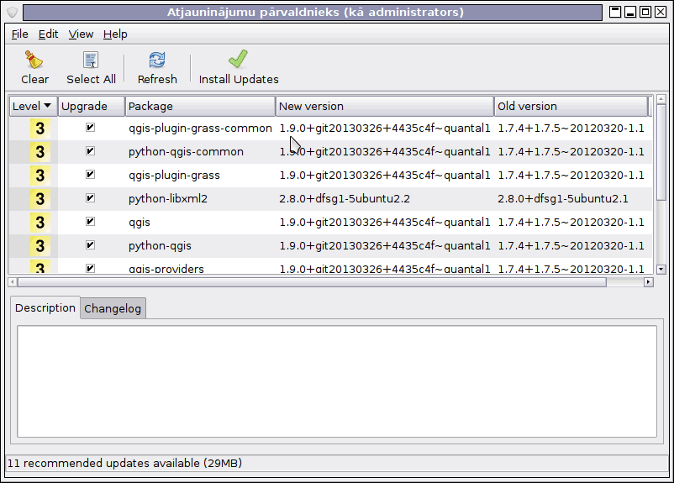Image resolution: width=674 pixels, height=483 pixels.
Task: Open the Help menu
Action: point(115,34)
